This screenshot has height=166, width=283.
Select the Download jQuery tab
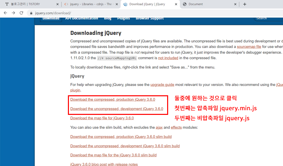click(x=150, y=4)
